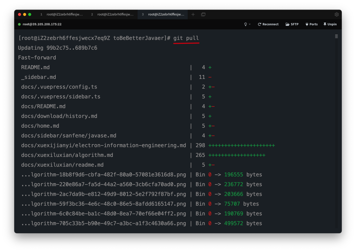Switch to the first terminal session tab
356x252 pixels.
pos(61,14)
